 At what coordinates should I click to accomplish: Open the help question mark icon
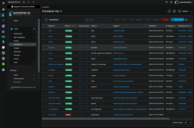[174, 11]
